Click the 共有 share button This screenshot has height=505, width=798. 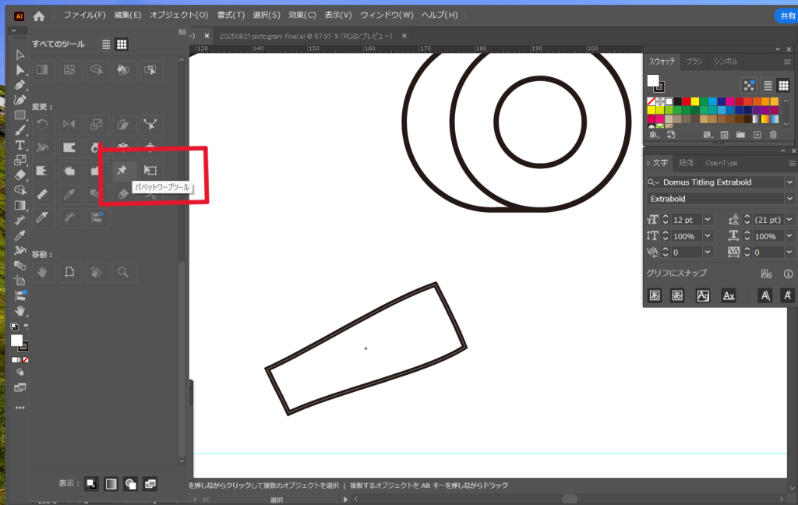(786, 16)
